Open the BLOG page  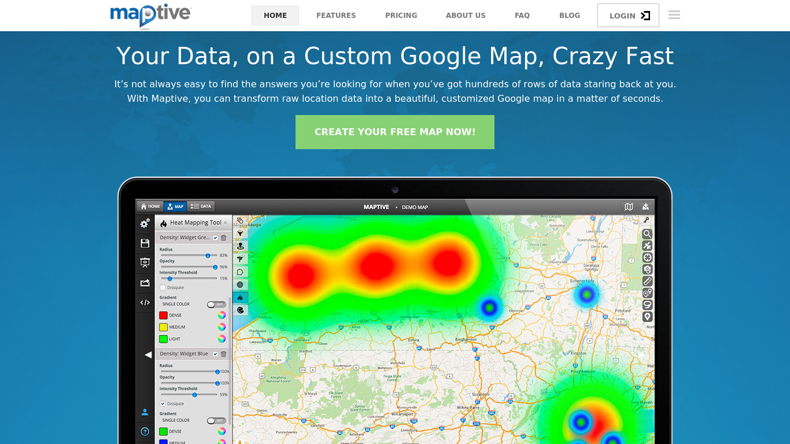(x=570, y=16)
